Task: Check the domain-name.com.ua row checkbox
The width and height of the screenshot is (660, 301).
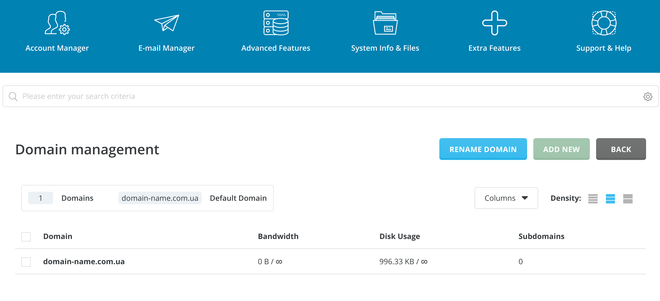Action: coord(26,262)
